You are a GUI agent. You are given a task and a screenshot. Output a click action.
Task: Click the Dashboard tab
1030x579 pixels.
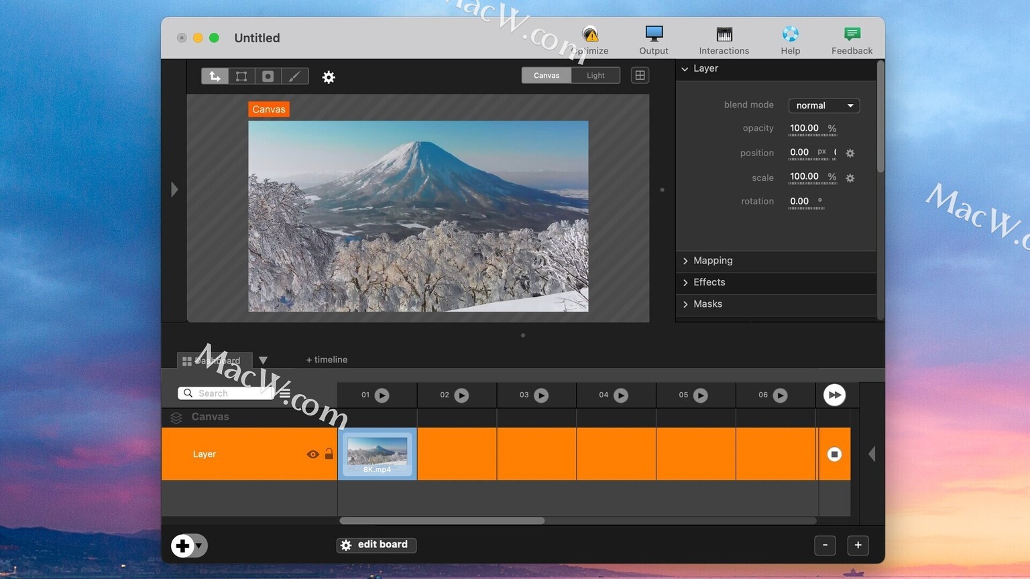click(213, 361)
